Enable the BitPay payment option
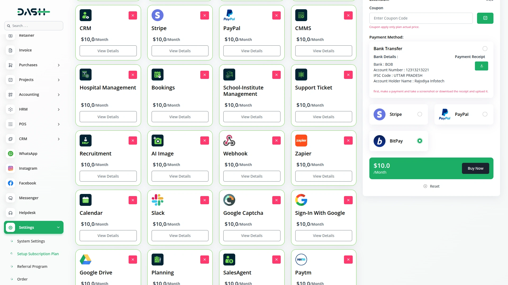This screenshot has height=285, width=508. [419, 141]
